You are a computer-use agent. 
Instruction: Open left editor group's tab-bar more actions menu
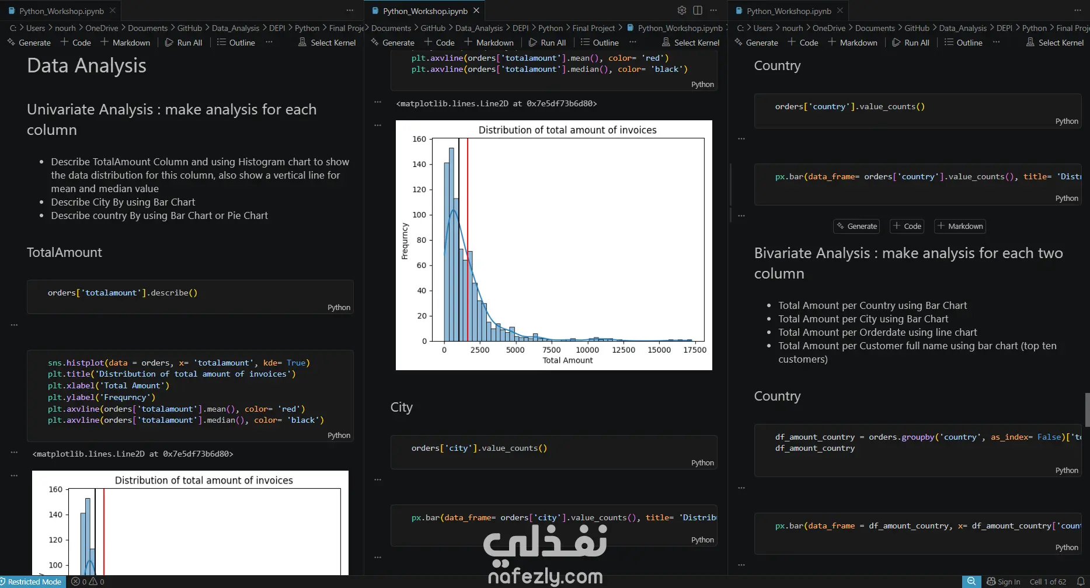(x=350, y=11)
